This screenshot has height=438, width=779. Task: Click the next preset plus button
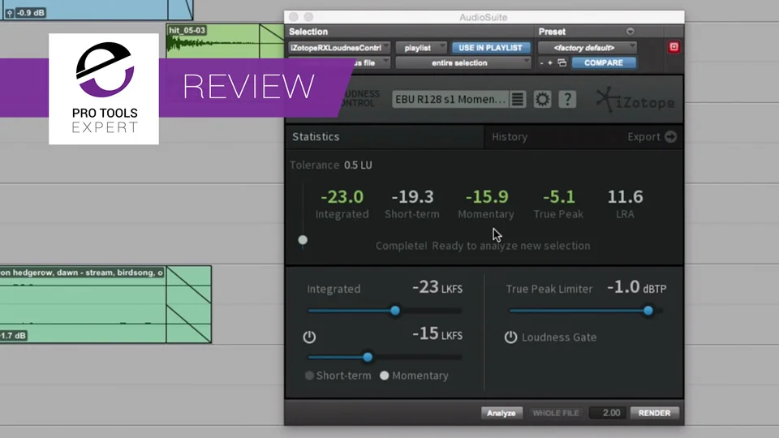click(x=550, y=63)
